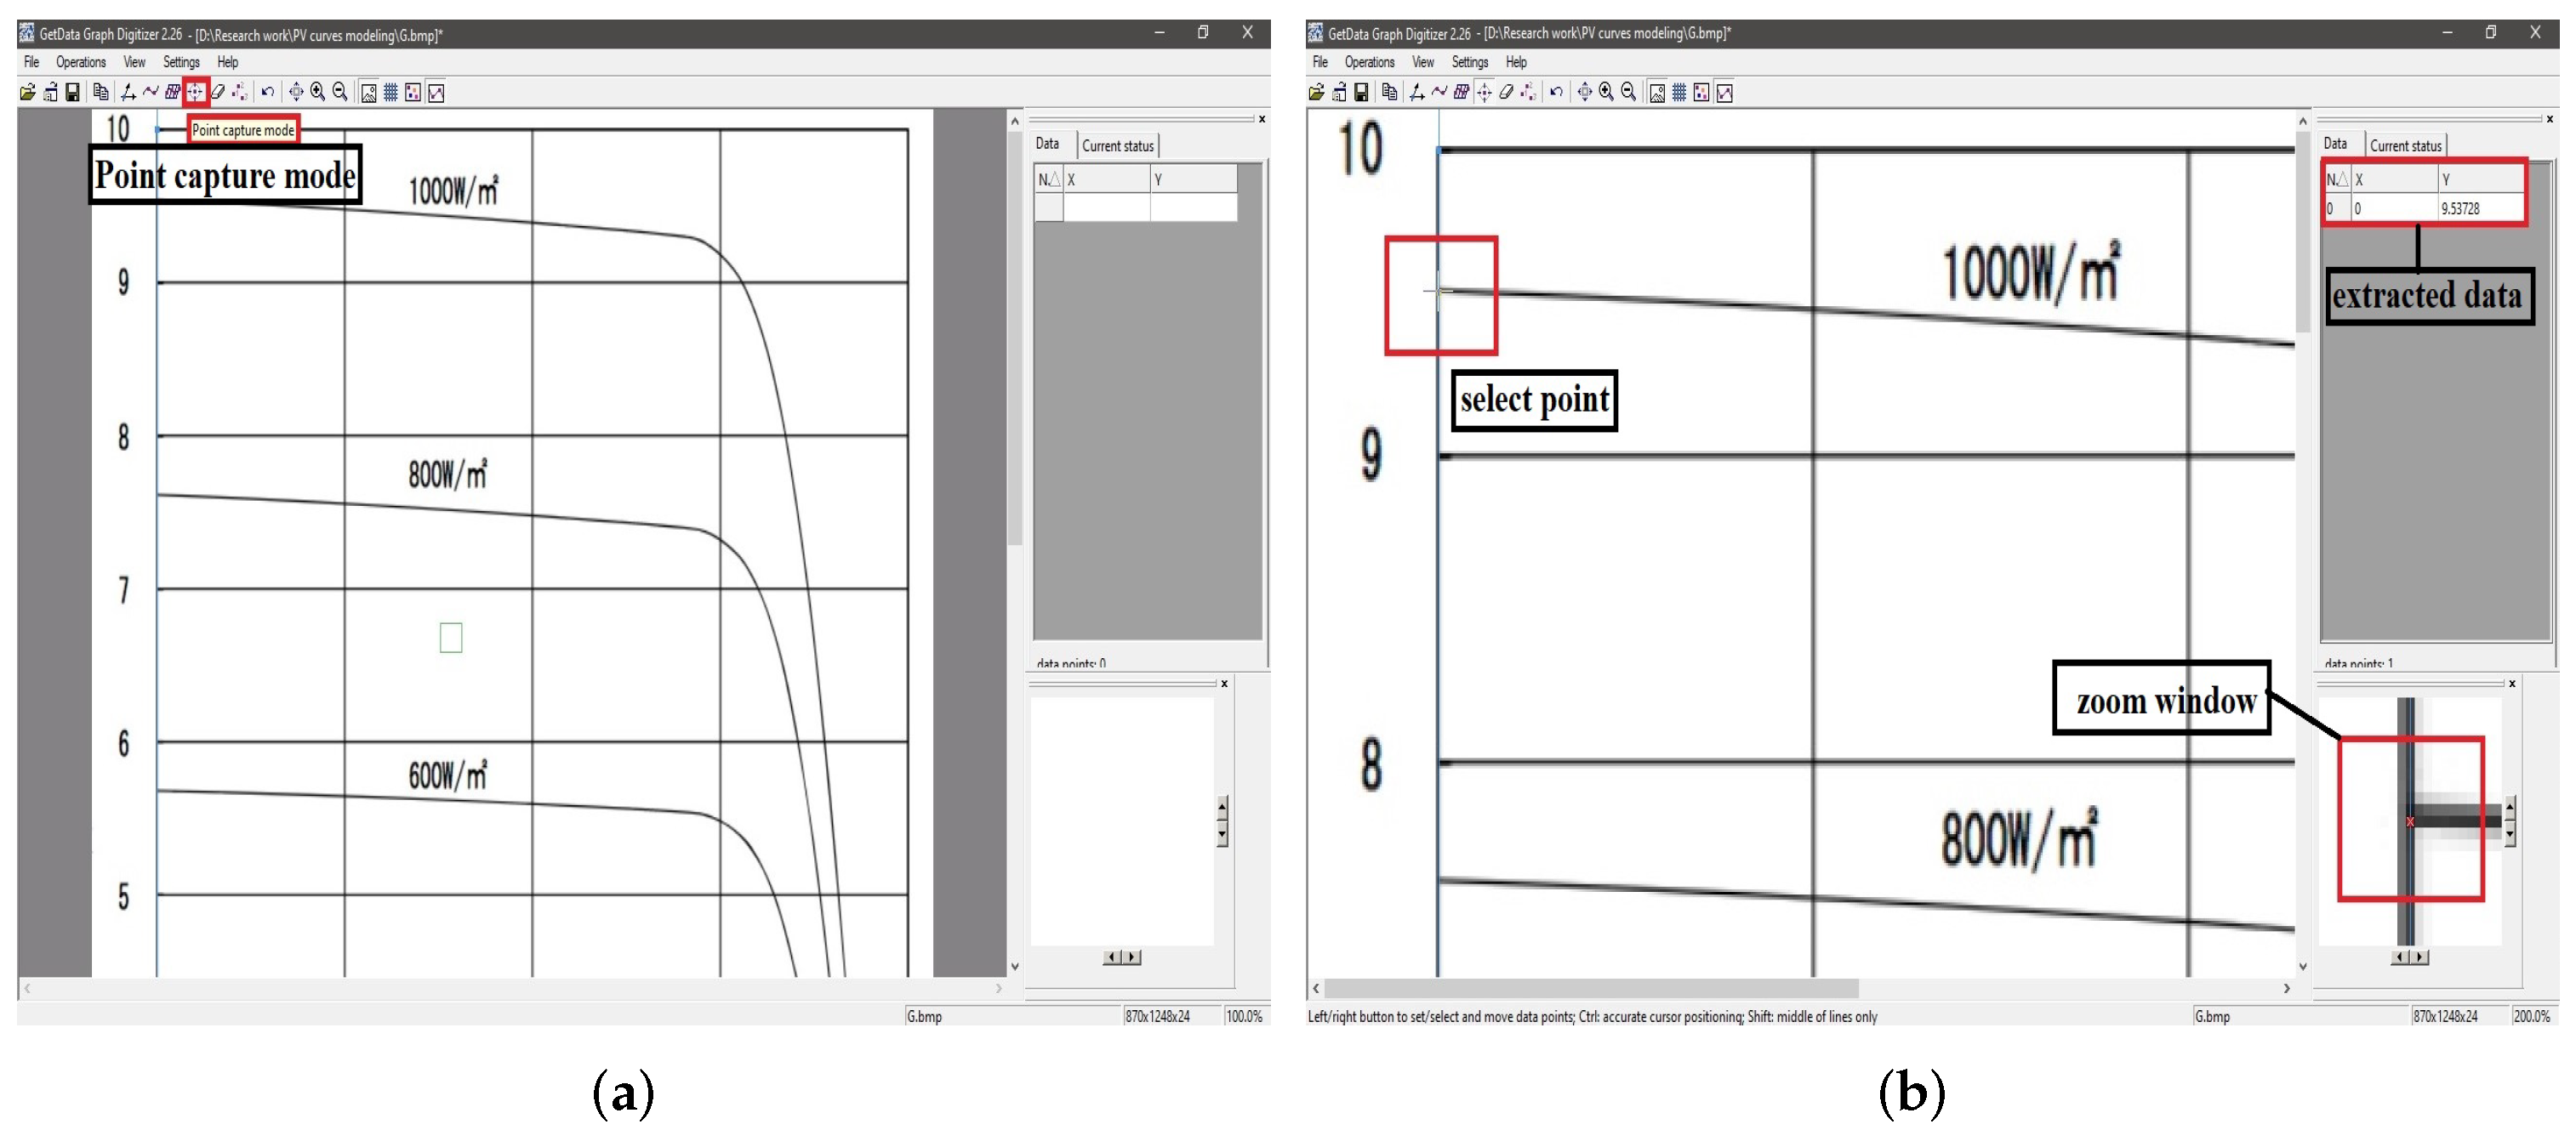The height and width of the screenshot is (1130, 2576).
Task: Select the eraser tool in window (a)
Action: [217, 92]
